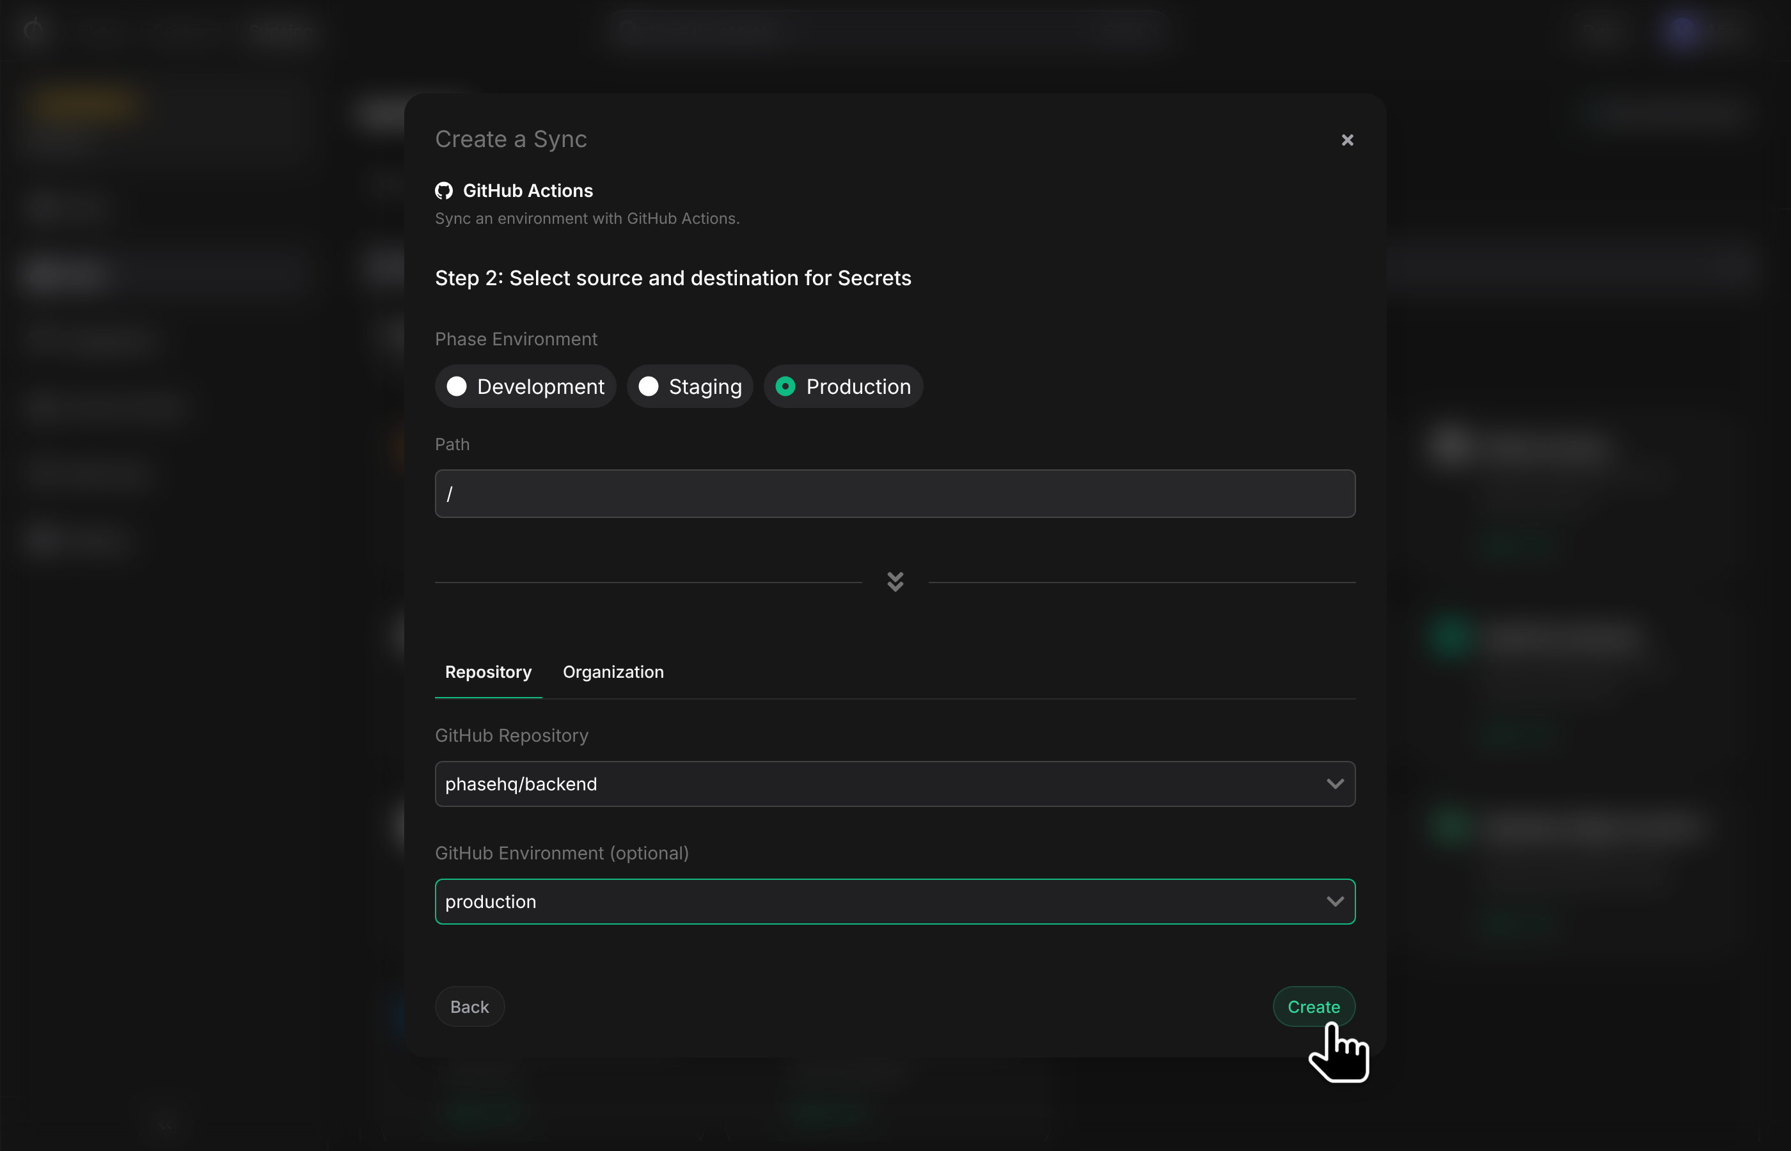
Task: Select the Staging environment option
Action: pos(690,386)
